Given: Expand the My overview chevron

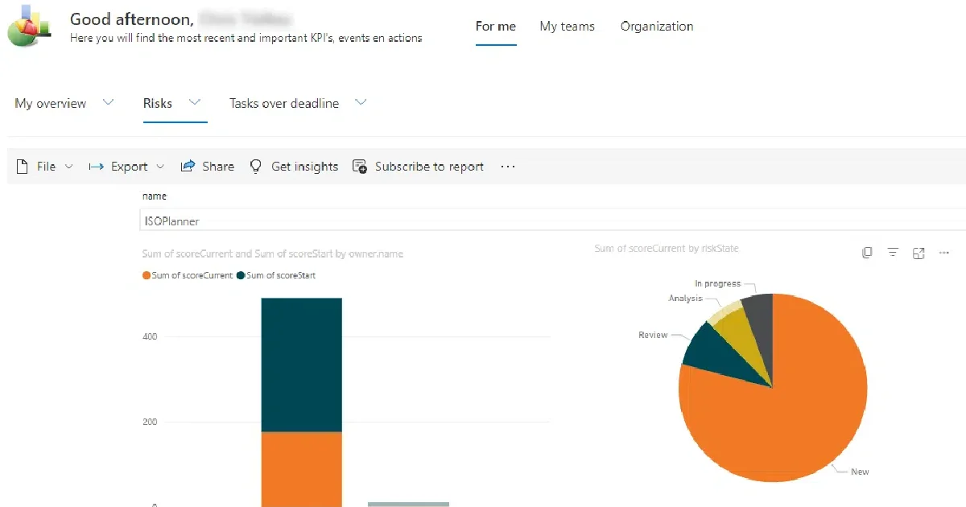Looking at the screenshot, I should pos(109,102).
